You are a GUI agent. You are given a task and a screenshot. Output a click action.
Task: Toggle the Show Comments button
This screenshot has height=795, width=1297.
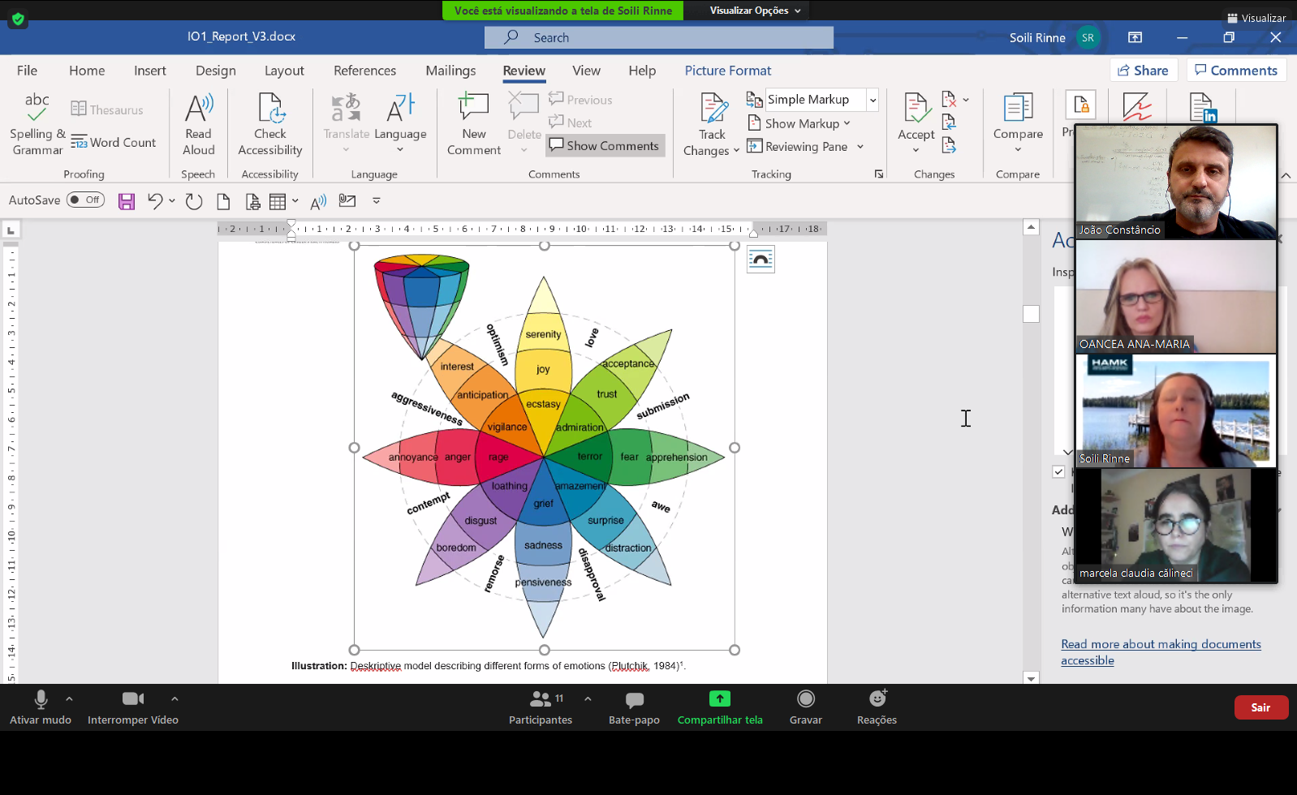[x=605, y=146]
